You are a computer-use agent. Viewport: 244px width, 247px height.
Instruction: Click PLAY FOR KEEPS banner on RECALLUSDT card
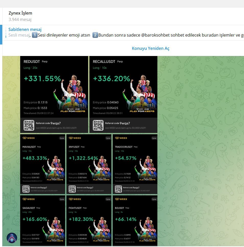(x=142, y=111)
